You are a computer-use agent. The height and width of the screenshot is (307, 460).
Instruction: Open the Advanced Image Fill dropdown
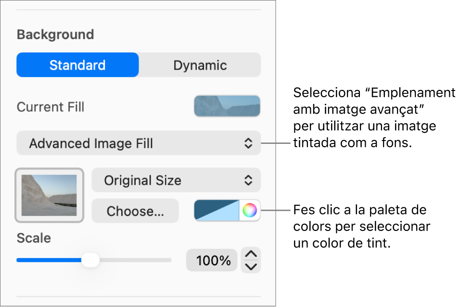point(139,143)
